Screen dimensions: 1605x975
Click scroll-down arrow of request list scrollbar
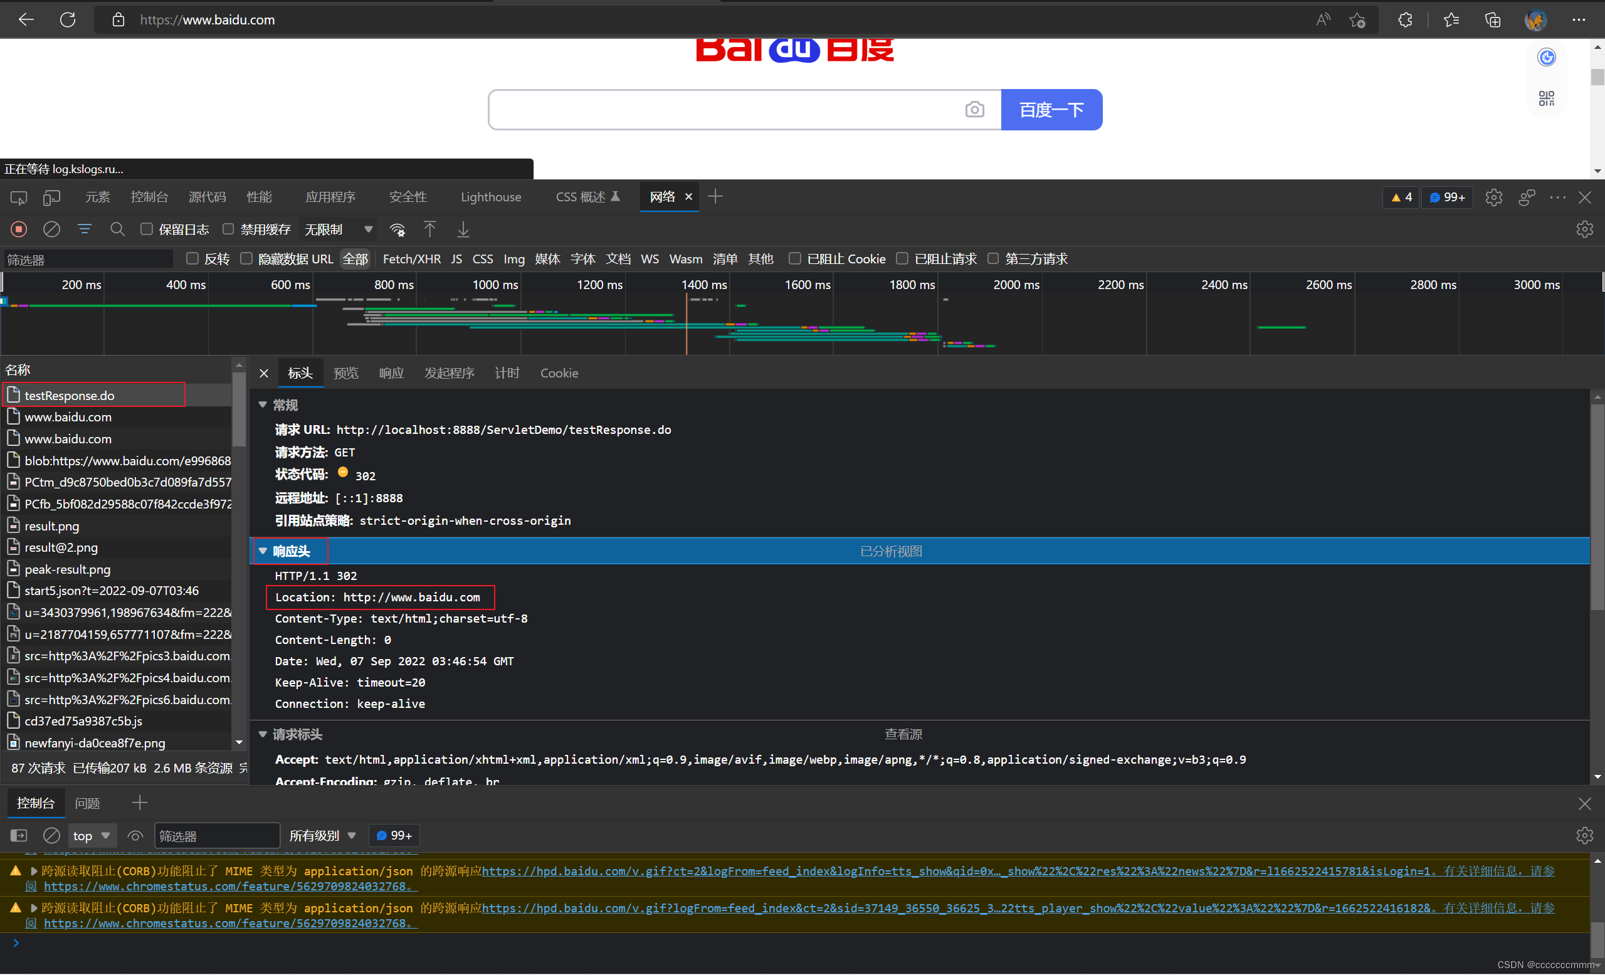pos(239,742)
